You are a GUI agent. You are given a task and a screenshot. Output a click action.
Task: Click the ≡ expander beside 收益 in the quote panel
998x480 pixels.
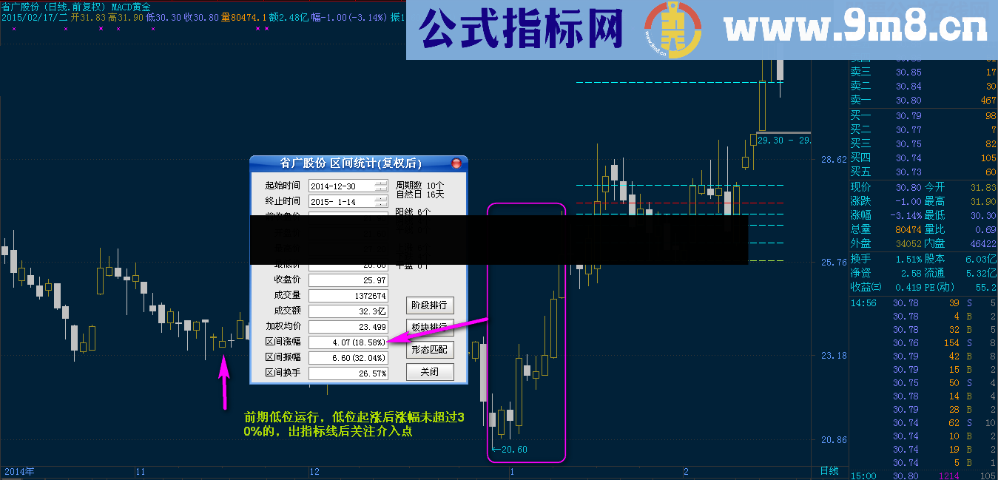click(877, 286)
